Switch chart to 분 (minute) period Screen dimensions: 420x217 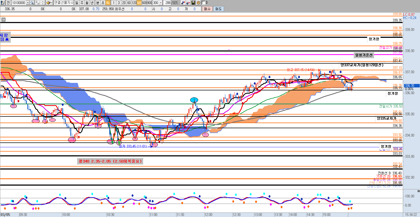coord(97,3)
